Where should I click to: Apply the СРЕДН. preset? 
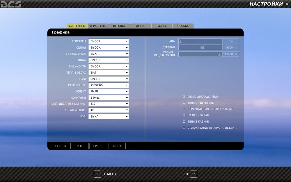click(98, 146)
